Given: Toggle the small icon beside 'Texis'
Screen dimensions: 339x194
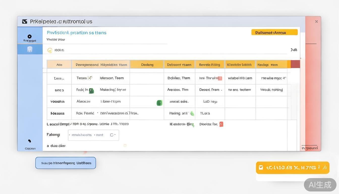Looking at the screenshot, I should click(91, 78).
